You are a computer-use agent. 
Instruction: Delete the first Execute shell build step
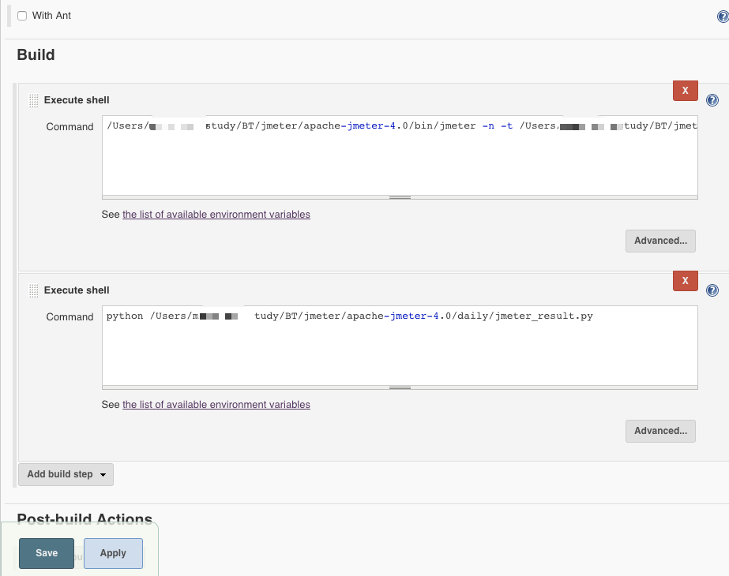686,91
